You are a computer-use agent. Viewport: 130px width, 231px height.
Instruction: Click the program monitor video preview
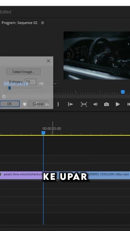click(97, 56)
